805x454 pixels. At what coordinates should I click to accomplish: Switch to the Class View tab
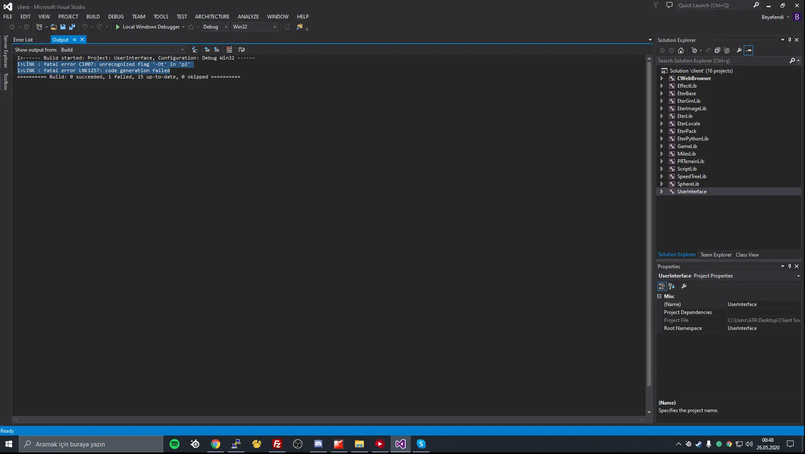pyautogui.click(x=747, y=255)
